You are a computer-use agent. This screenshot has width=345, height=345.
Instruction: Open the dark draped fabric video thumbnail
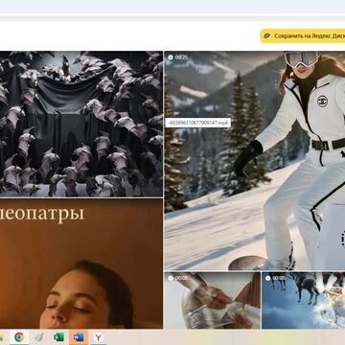pos(81,124)
